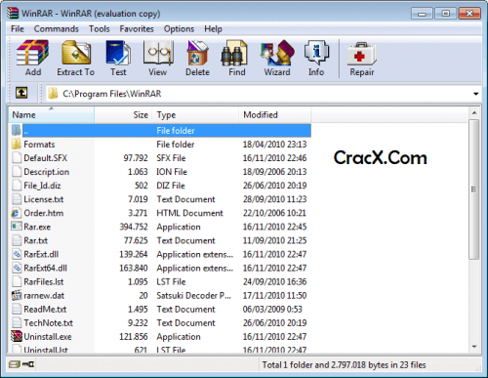Maximize the WinRAR window

445,14
